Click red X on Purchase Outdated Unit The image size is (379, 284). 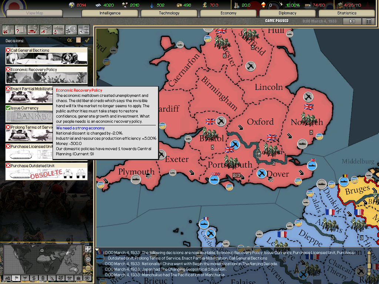coord(8,166)
